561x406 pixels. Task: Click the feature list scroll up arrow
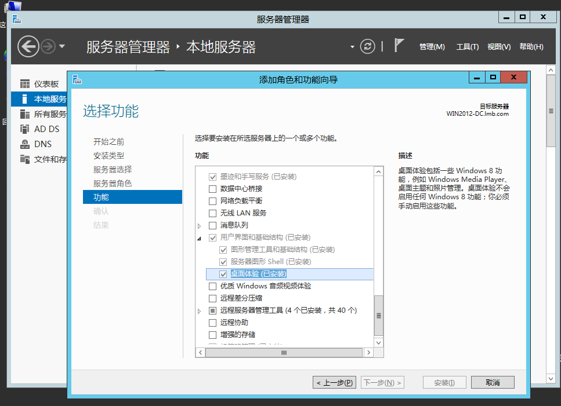coord(378,172)
